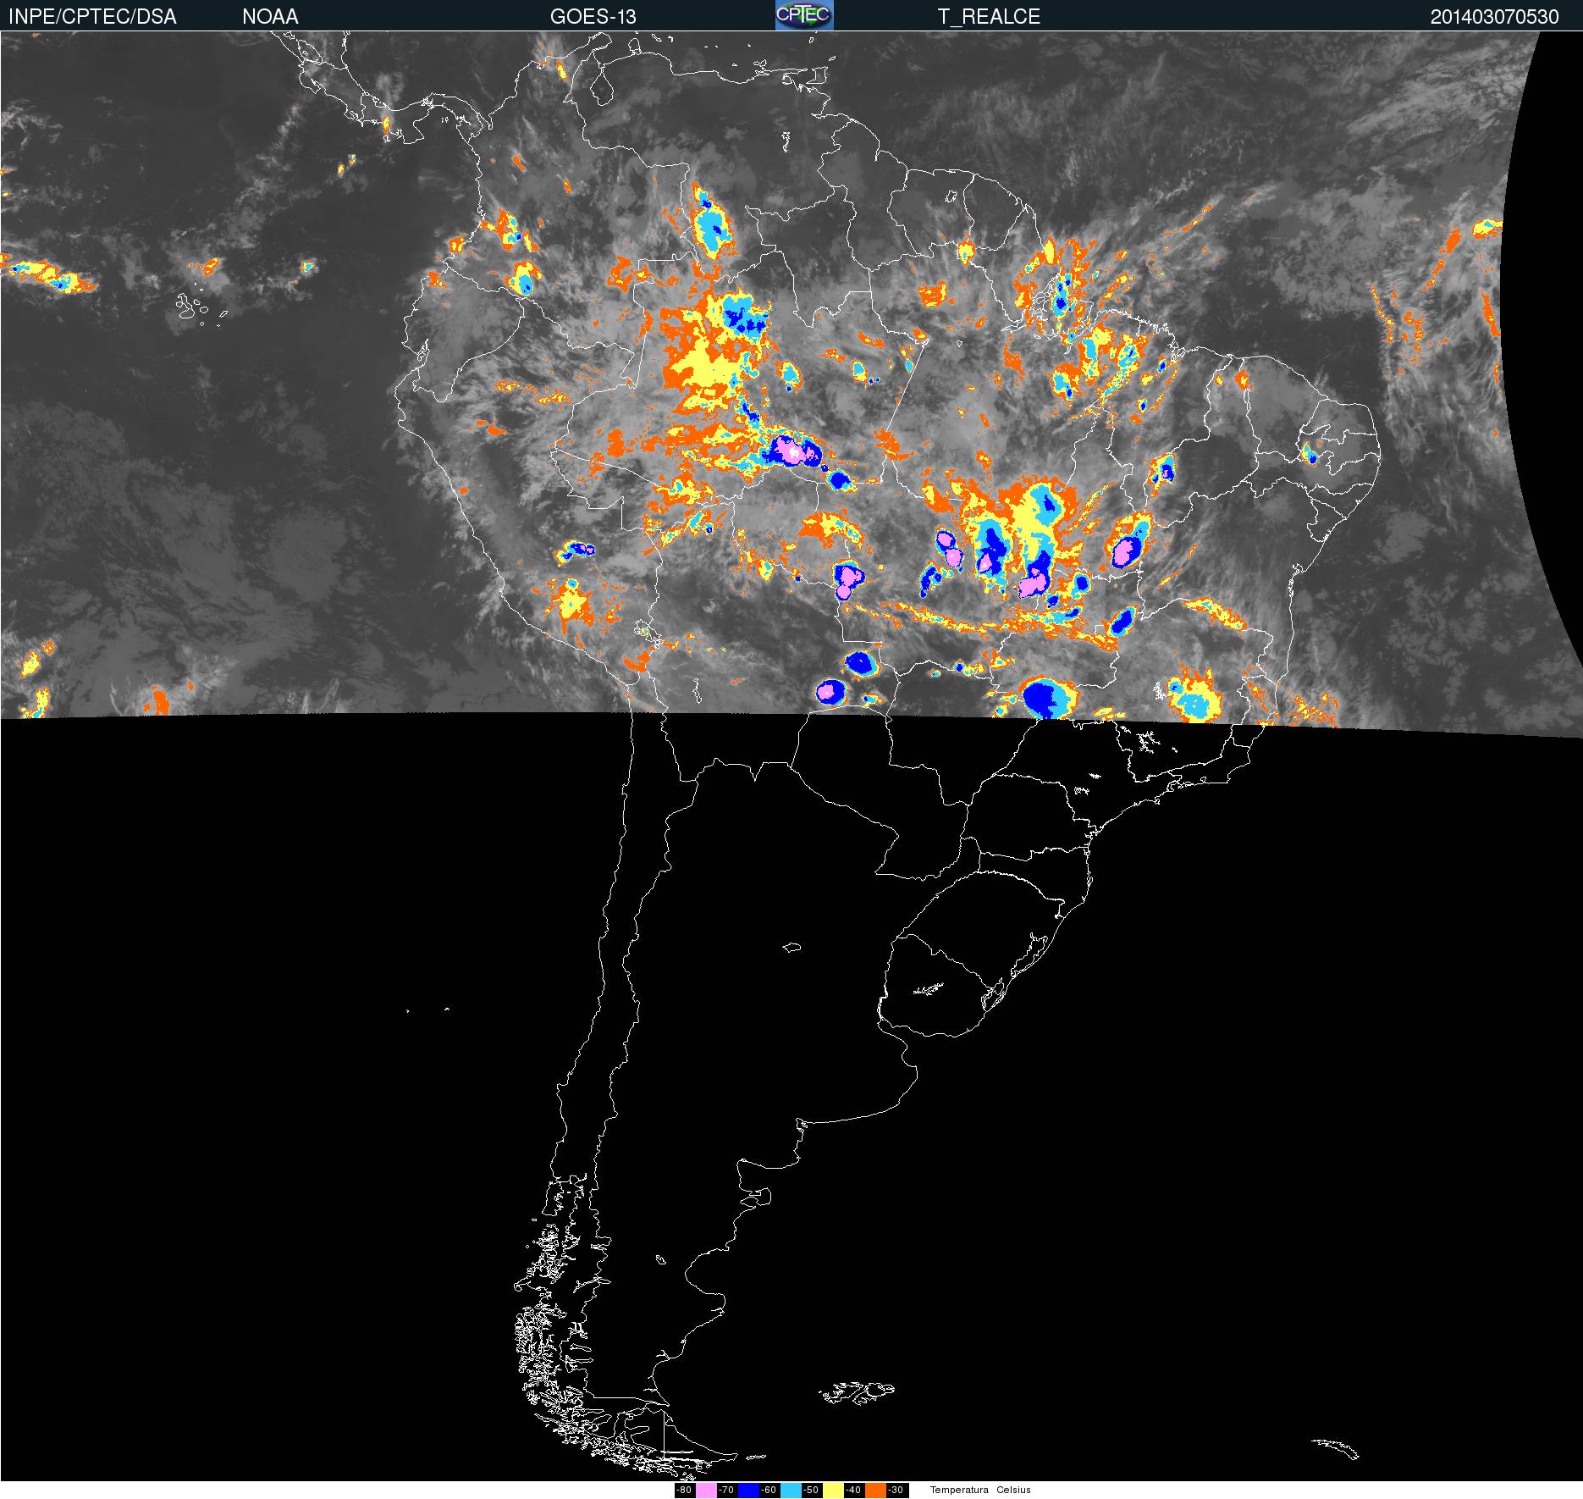Viewport: 1583px width, 1499px height.
Task: Click the T_REALCE product label
Action: point(989,17)
